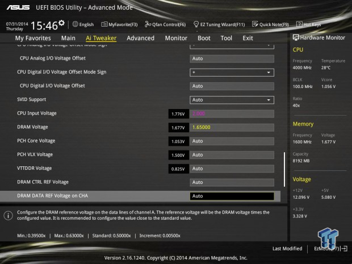
Task: Click PCH Core Voltage Auto field
Action: [x=232, y=141]
